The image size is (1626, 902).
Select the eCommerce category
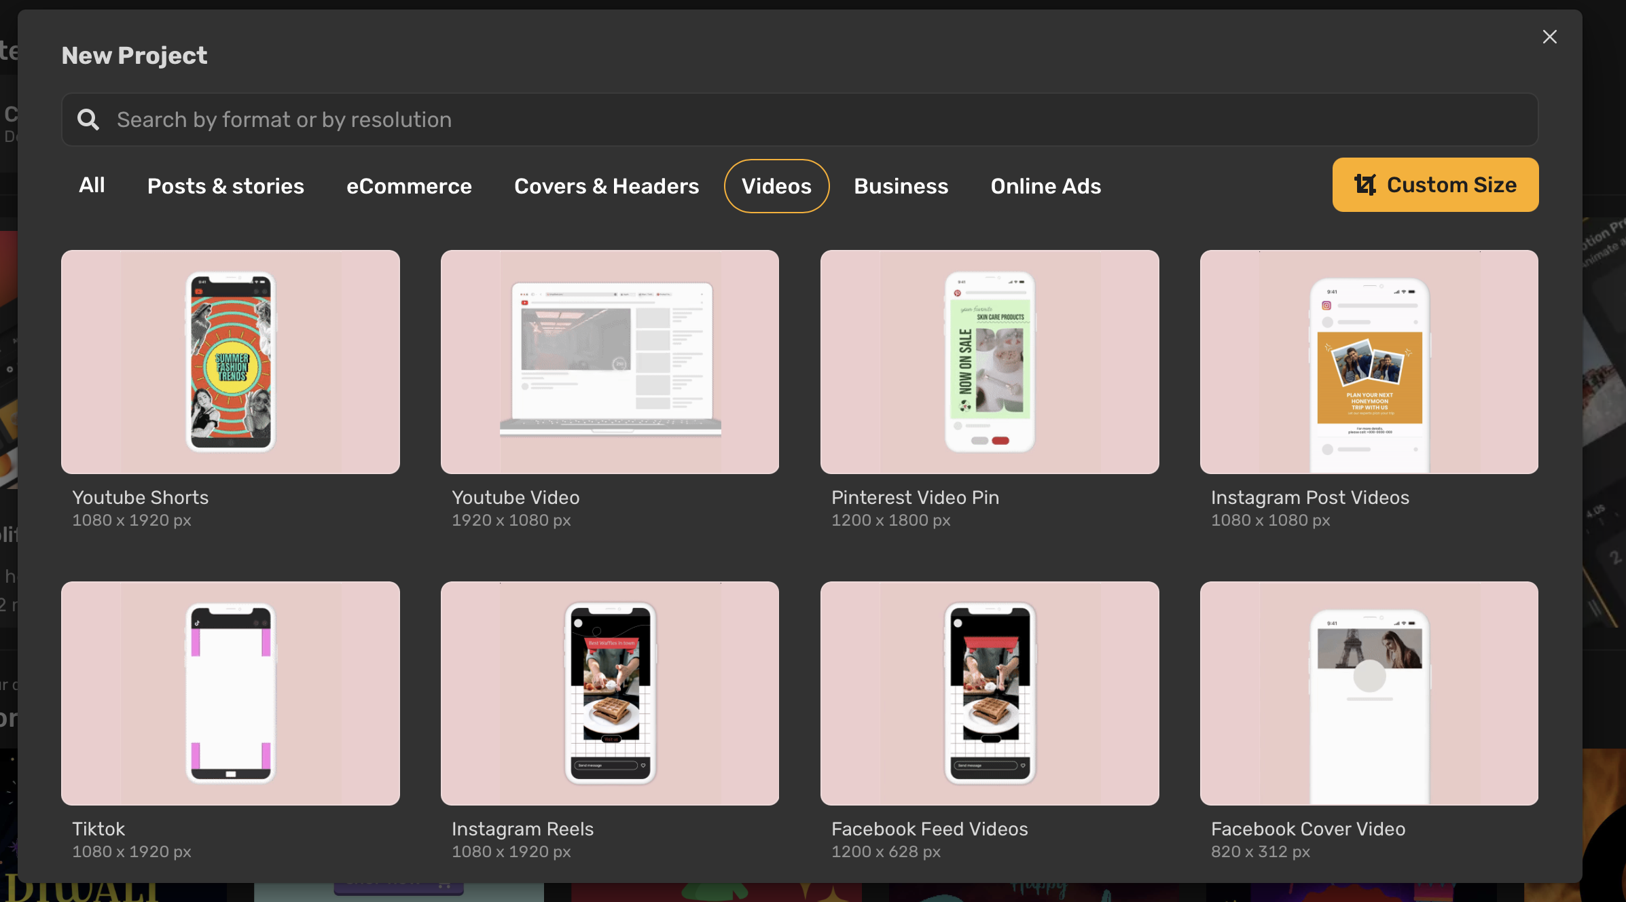(409, 185)
